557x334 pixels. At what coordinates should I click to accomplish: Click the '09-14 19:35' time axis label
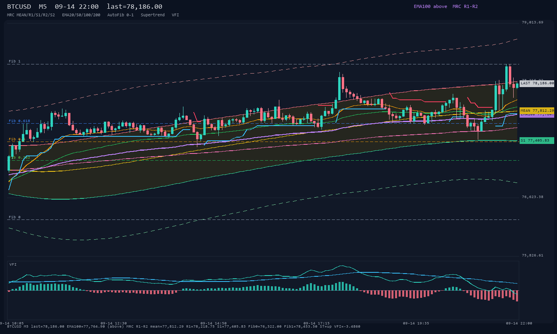point(417,323)
